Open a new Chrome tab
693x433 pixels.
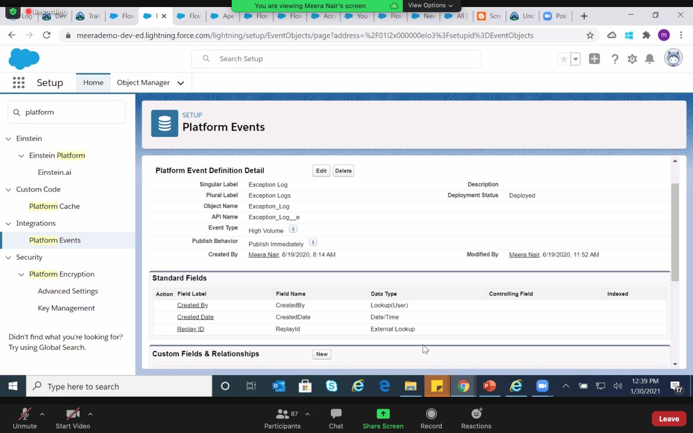point(584,16)
